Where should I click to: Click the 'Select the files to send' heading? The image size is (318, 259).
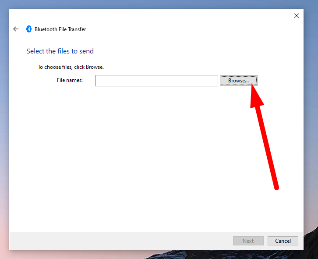[60, 51]
